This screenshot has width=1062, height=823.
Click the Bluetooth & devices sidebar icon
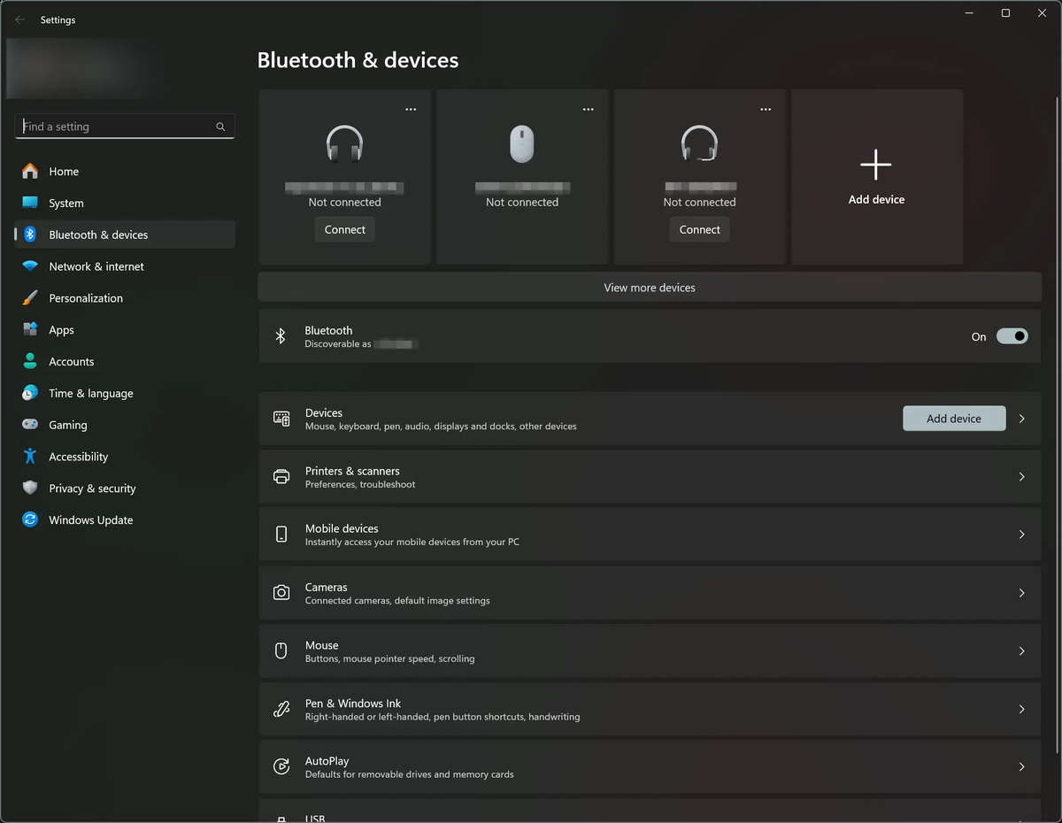30,235
